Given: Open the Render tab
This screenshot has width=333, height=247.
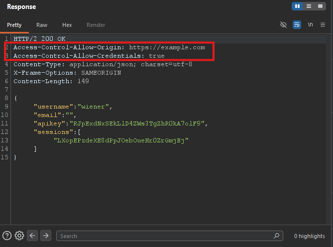Looking at the screenshot, I should point(96,25).
